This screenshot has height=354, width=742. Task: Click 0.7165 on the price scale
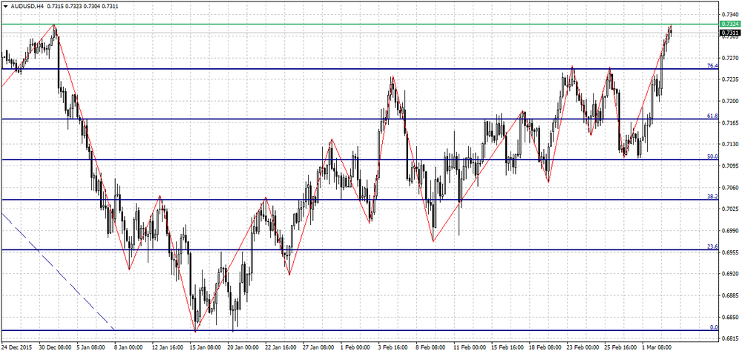coord(730,122)
